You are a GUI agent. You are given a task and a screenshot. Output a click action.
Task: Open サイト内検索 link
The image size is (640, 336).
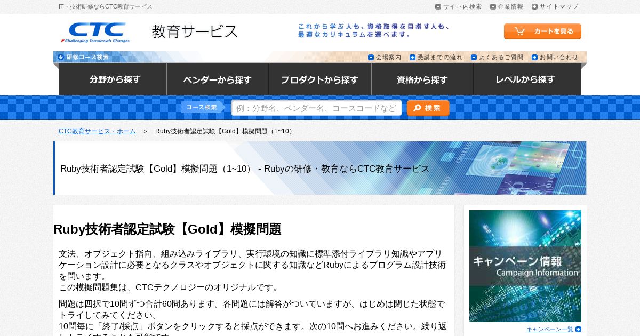(462, 7)
